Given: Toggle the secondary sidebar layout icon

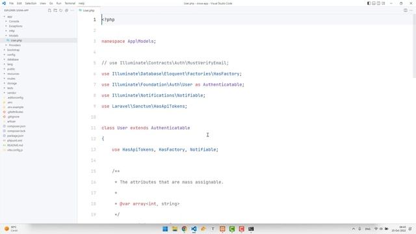Looking at the screenshot, I should click(x=378, y=3).
